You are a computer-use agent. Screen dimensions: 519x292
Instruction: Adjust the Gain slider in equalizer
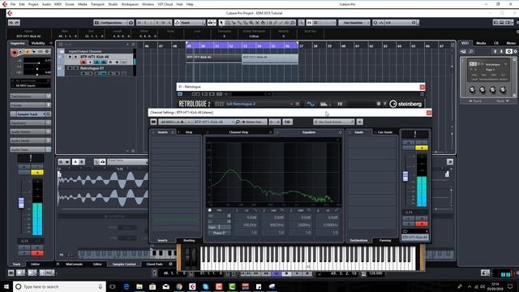(219, 227)
